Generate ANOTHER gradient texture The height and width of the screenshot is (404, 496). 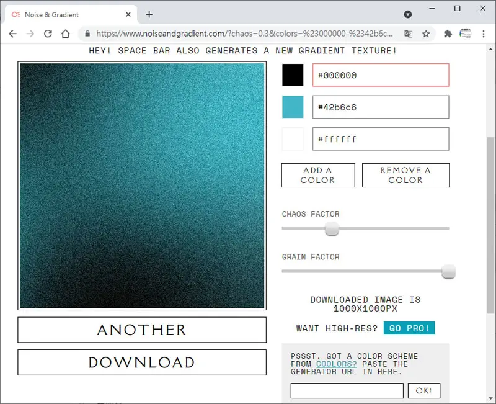pyautogui.click(x=142, y=330)
